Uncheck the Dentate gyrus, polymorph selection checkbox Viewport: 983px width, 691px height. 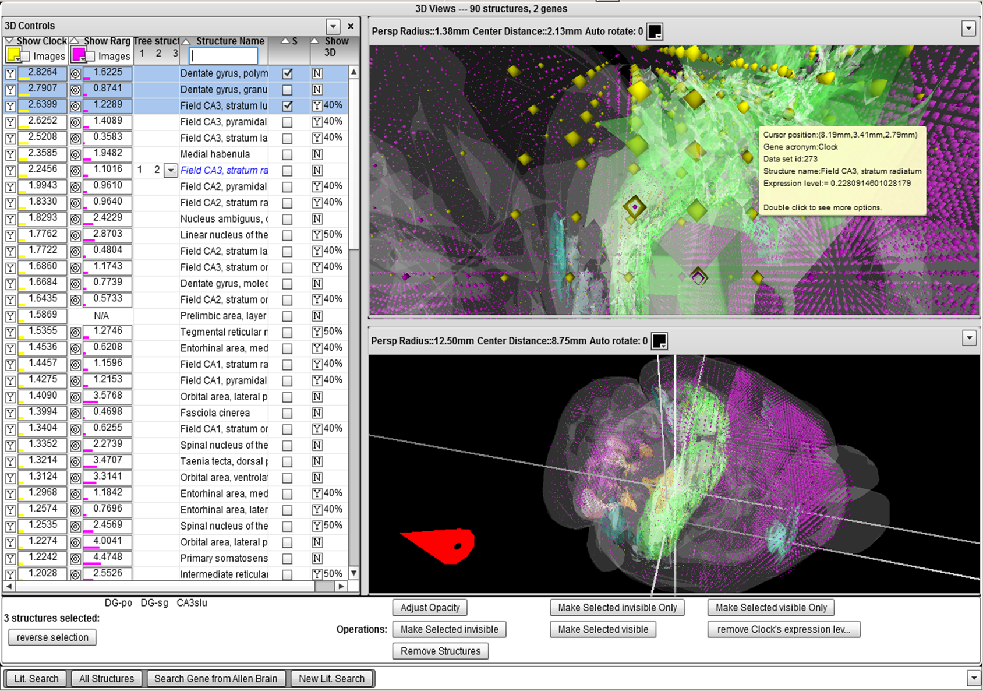click(287, 74)
